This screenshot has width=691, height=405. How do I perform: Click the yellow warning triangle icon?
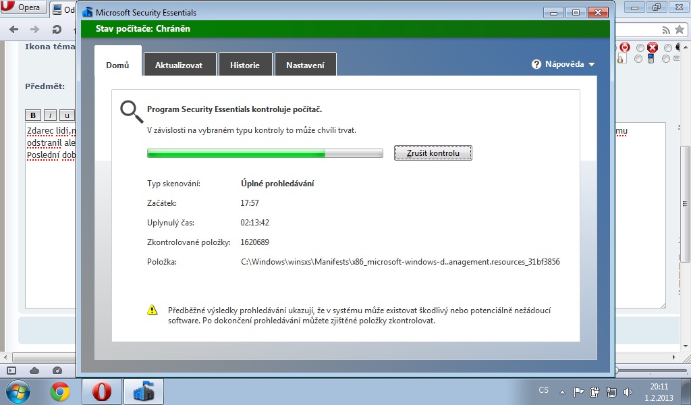click(152, 310)
